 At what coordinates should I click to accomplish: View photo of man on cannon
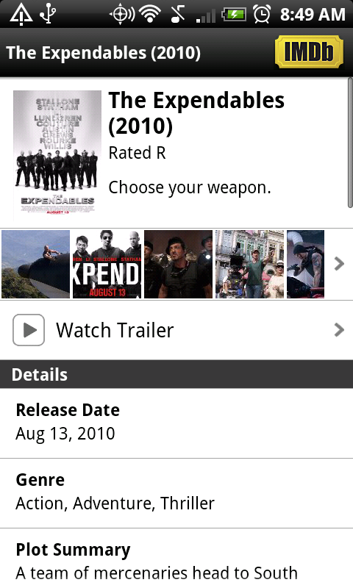coord(35,265)
